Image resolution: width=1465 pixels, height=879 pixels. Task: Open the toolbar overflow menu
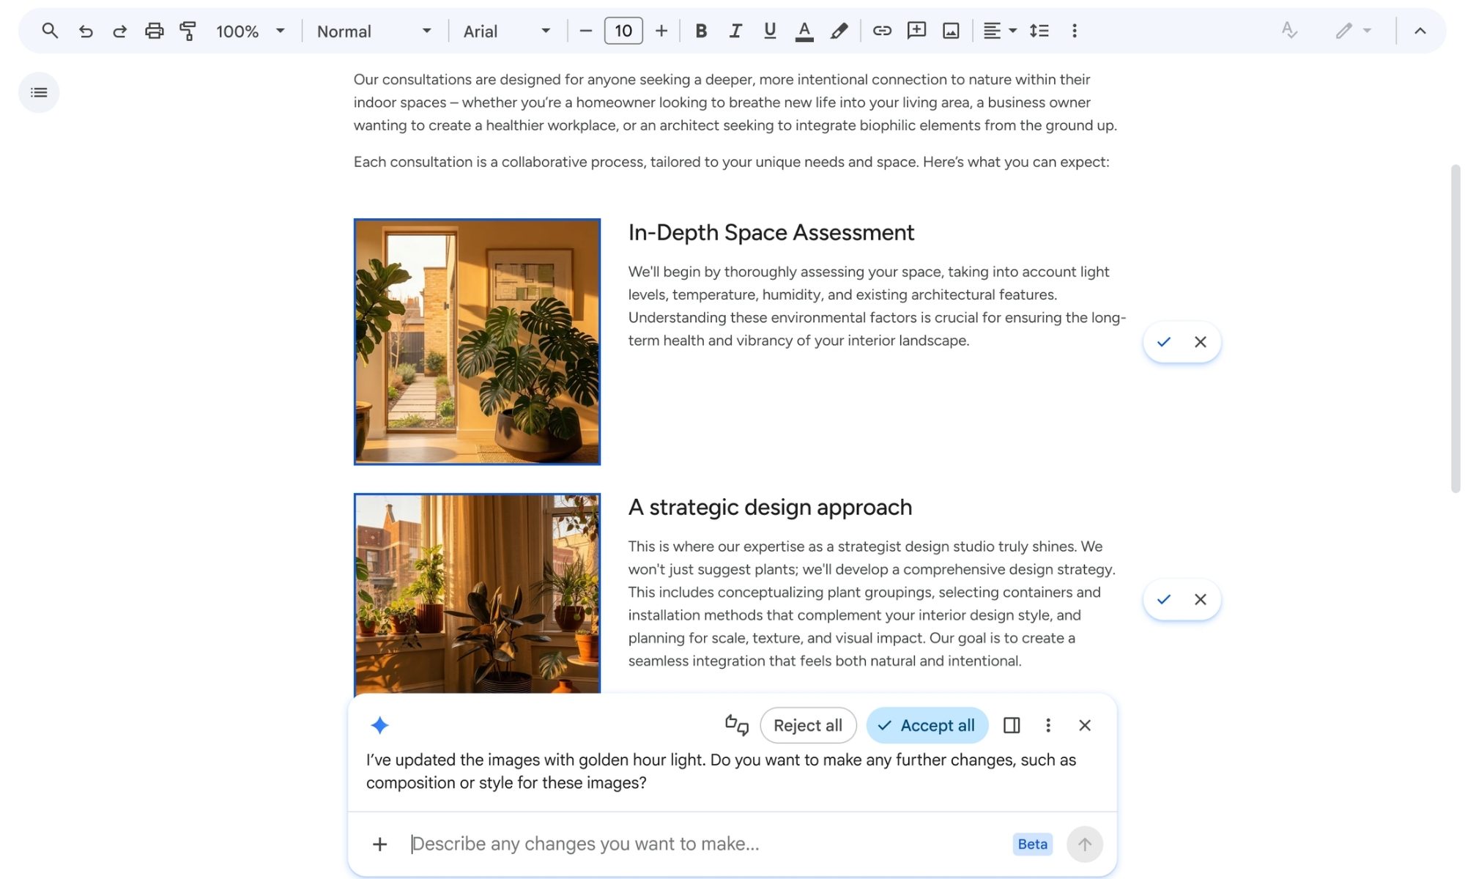coord(1074,31)
